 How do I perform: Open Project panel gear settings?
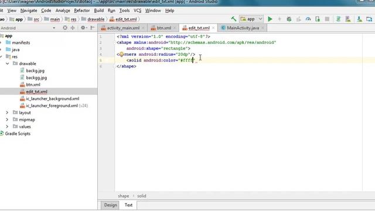(x=83, y=28)
